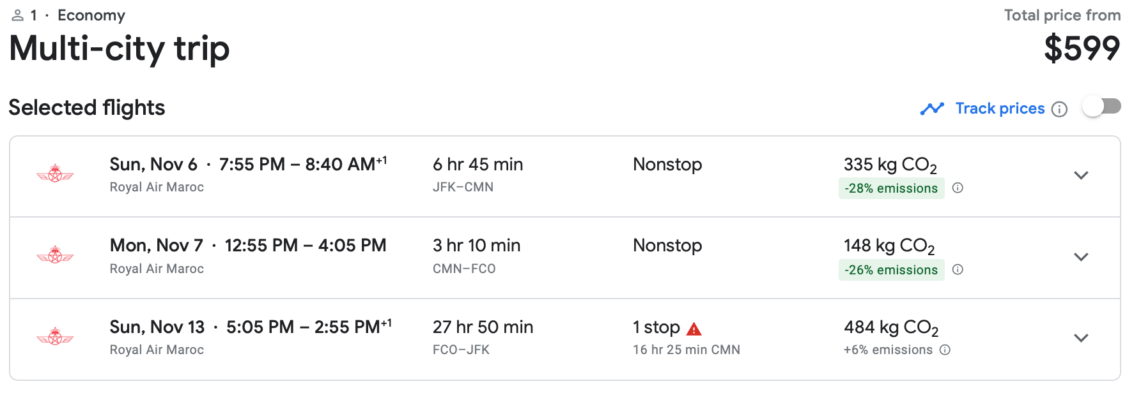
Task: Select the 1 stop layover label
Action: coord(656,327)
